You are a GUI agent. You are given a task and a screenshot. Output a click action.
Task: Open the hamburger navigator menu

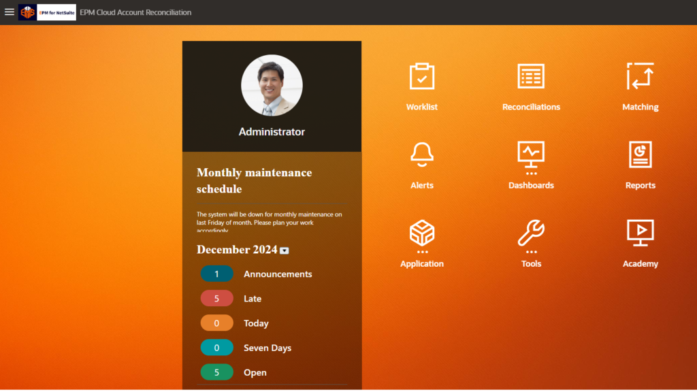click(10, 12)
